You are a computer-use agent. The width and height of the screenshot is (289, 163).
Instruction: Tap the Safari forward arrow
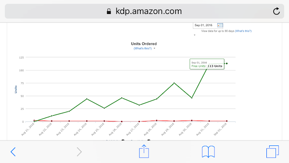[79, 152]
